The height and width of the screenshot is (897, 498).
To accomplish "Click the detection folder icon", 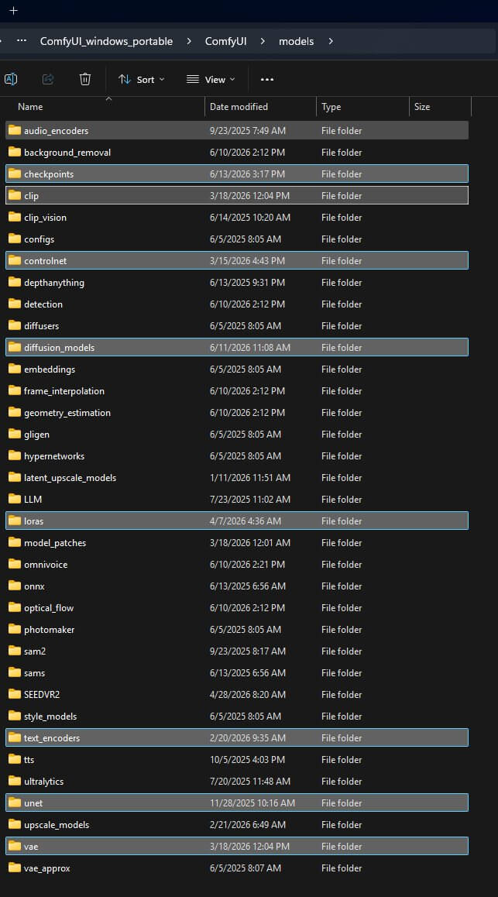I will 15,304.
